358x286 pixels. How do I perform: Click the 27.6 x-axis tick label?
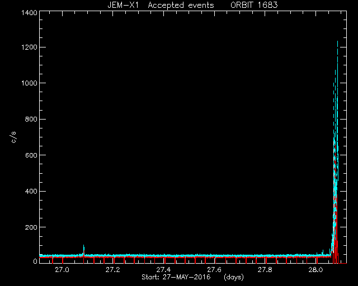(214, 270)
